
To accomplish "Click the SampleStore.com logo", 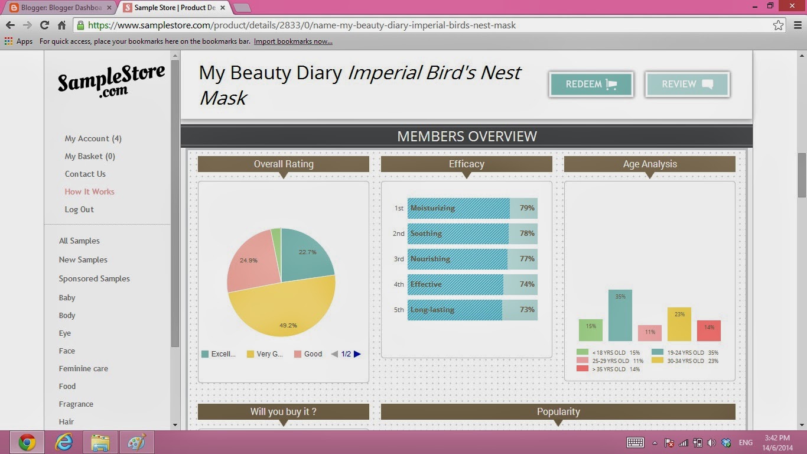I will click(111, 81).
